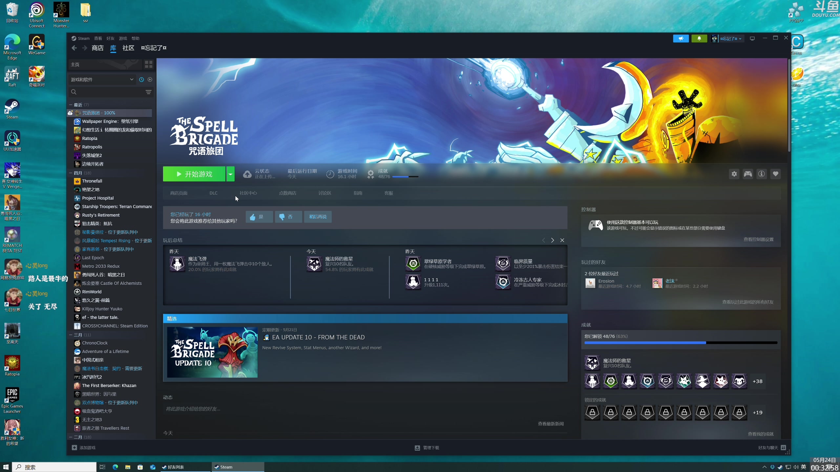View all friends who played link
The image size is (840, 472).
point(748,302)
